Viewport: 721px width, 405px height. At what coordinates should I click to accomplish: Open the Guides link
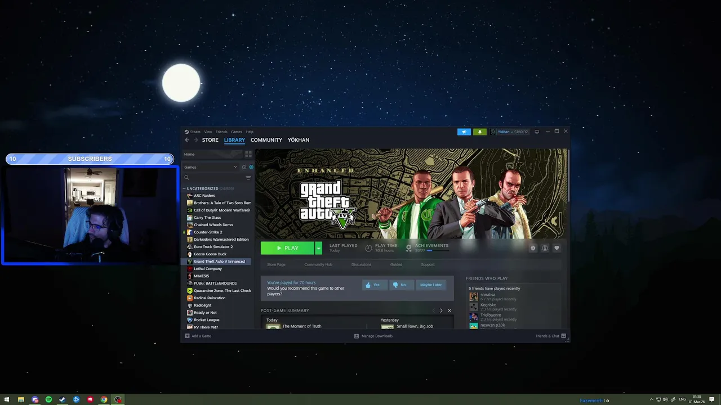point(396,264)
